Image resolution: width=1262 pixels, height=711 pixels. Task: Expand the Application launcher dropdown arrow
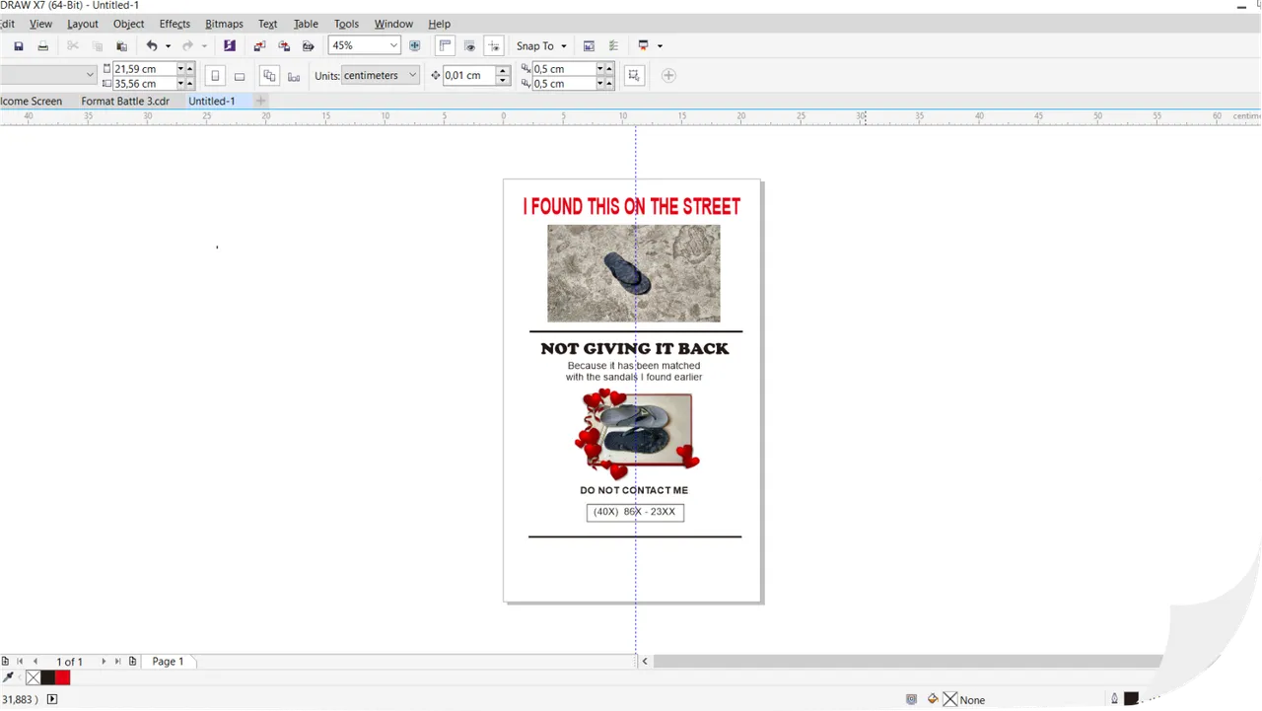660,46
